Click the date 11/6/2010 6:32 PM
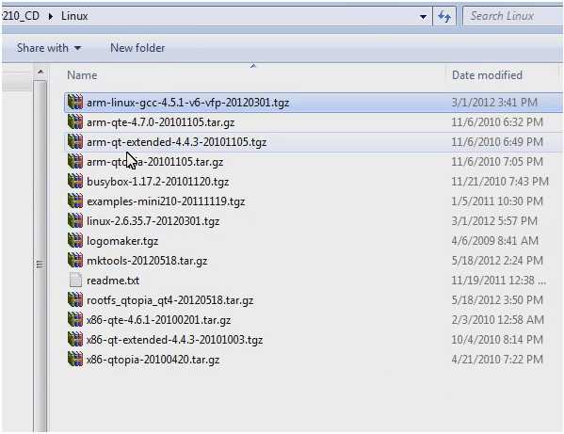The image size is (564, 434). pos(497,122)
